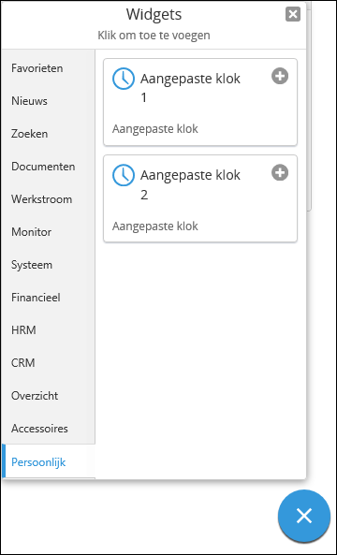Add Aangepaste klok 1 via plus icon
The image size is (337, 555).
click(280, 77)
